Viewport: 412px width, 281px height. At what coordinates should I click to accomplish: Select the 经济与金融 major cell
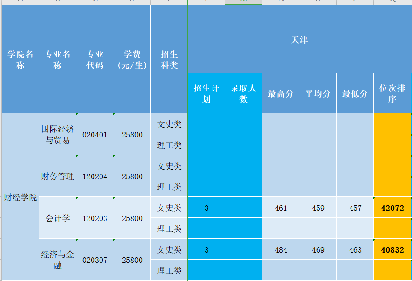pos(57,260)
